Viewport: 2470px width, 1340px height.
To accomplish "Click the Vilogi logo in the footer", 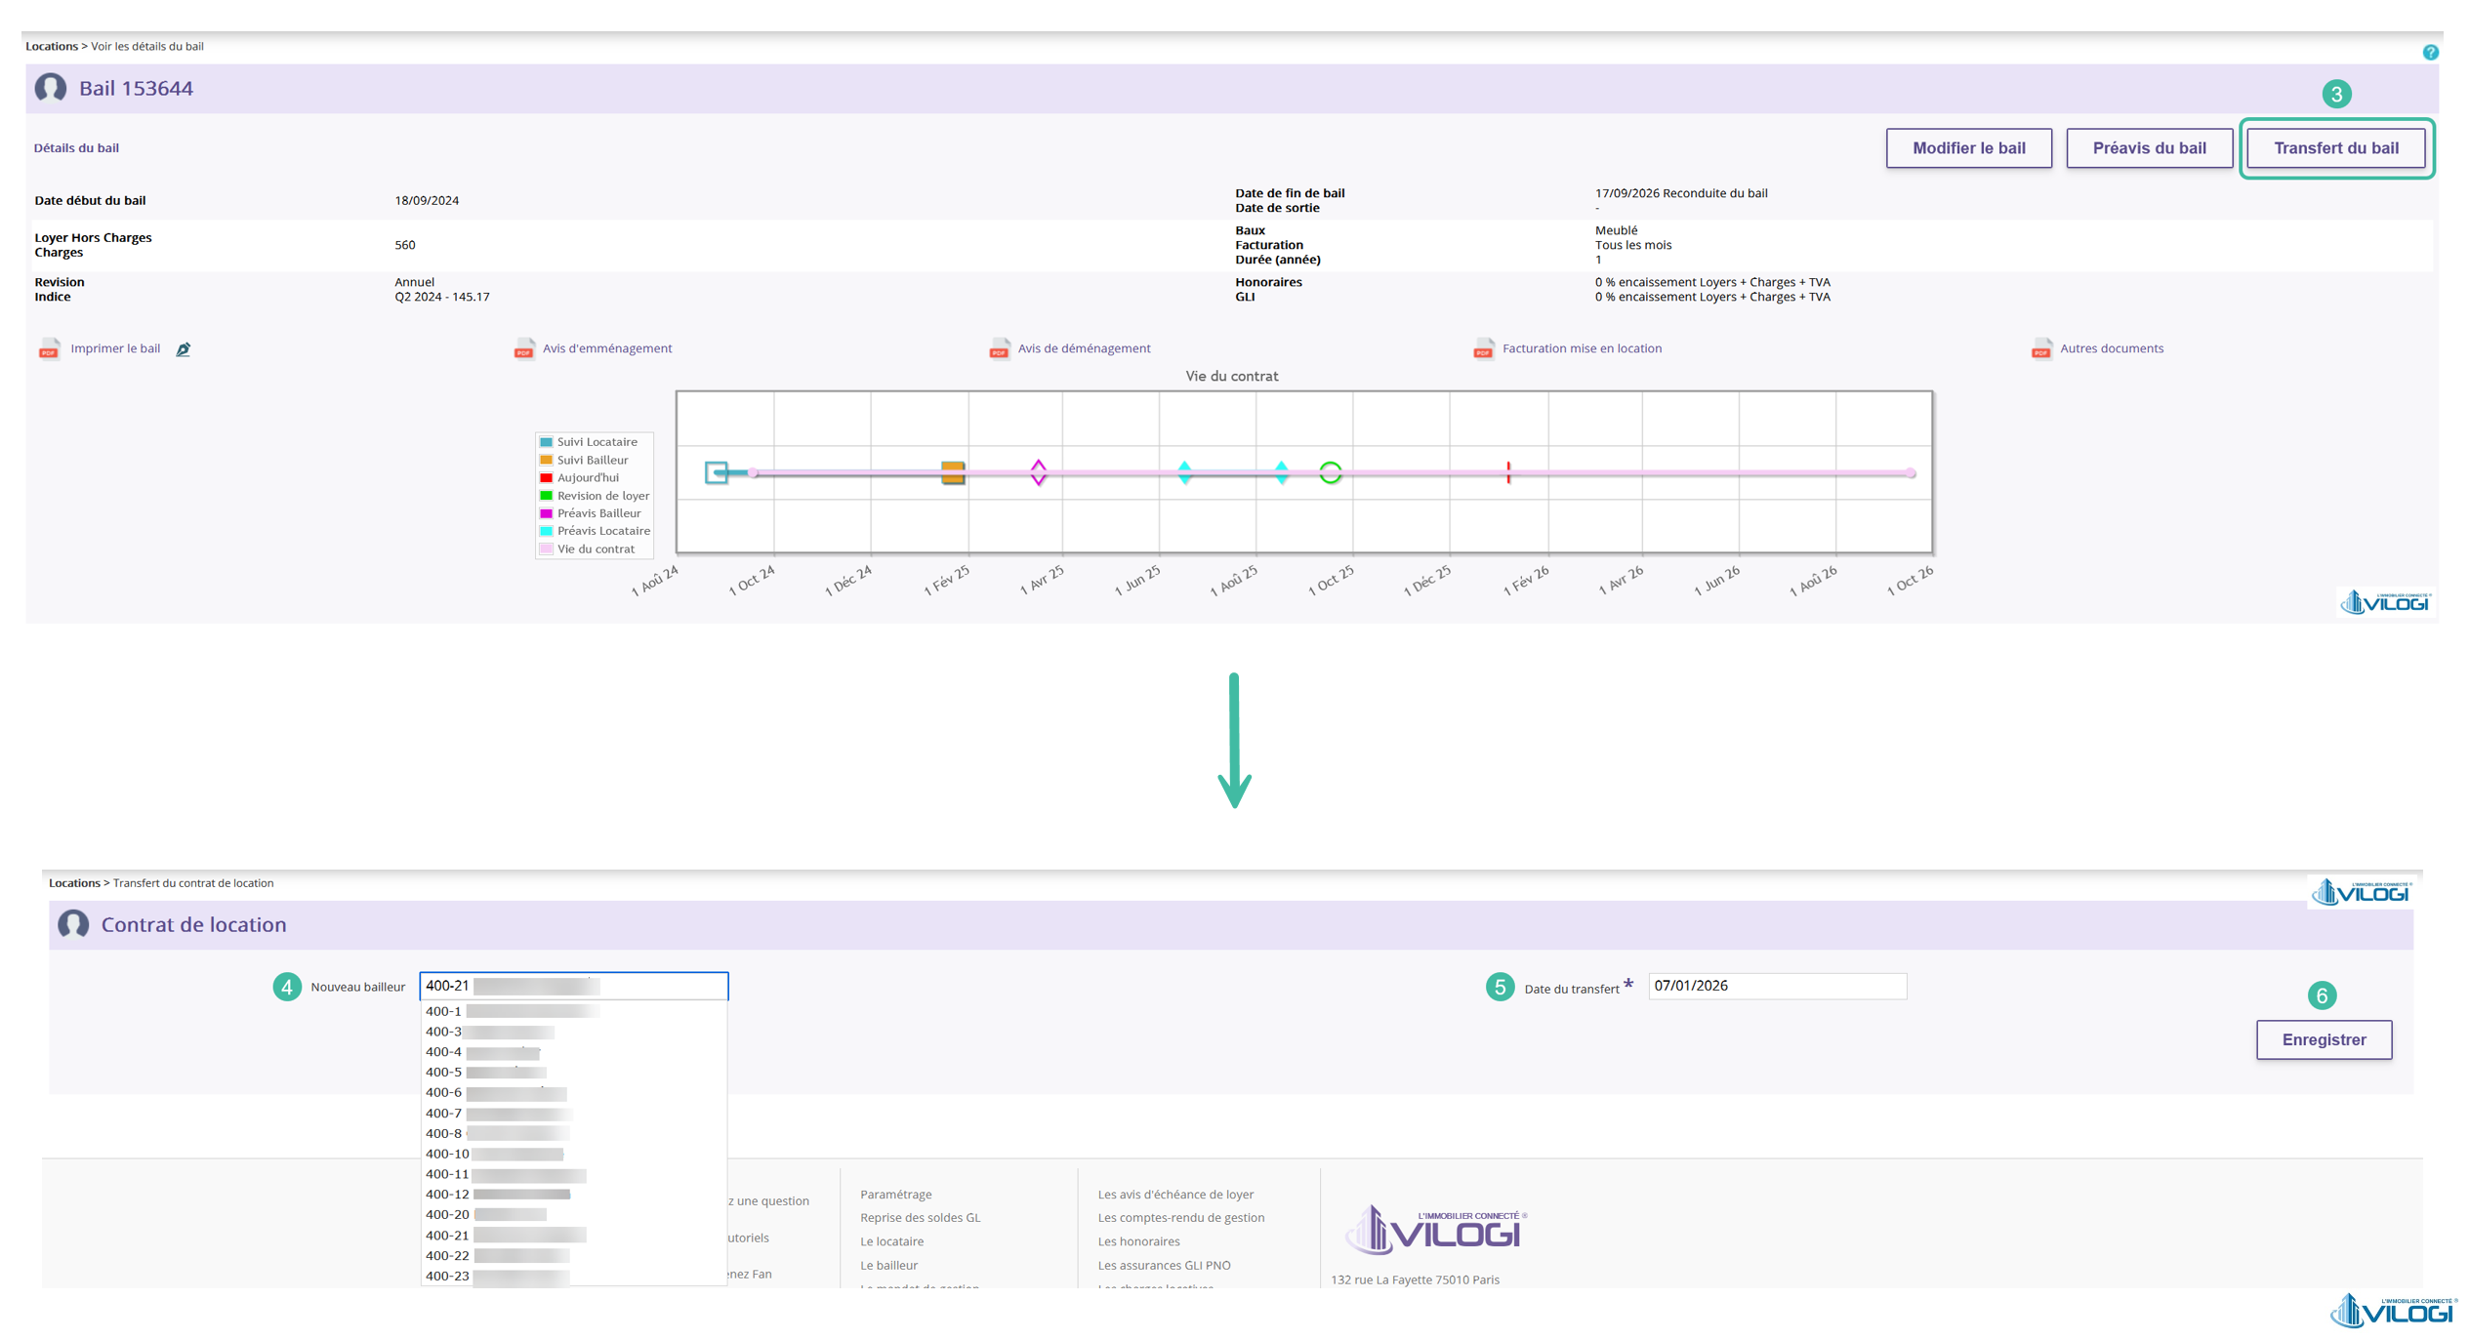I will tap(1435, 1230).
